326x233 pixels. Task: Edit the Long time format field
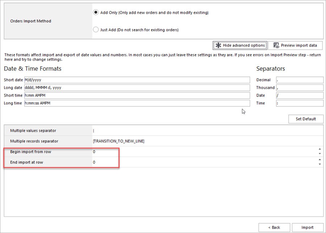137,103
